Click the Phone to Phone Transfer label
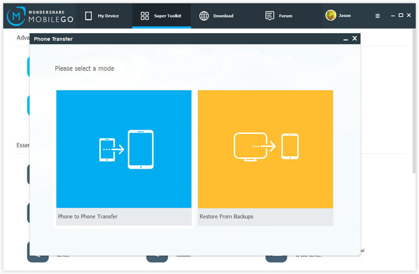The width and height of the screenshot is (419, 274). 88,216
